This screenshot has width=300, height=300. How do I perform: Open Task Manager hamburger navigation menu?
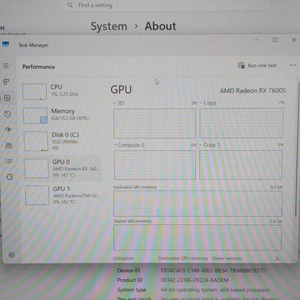tap(6, 66)
